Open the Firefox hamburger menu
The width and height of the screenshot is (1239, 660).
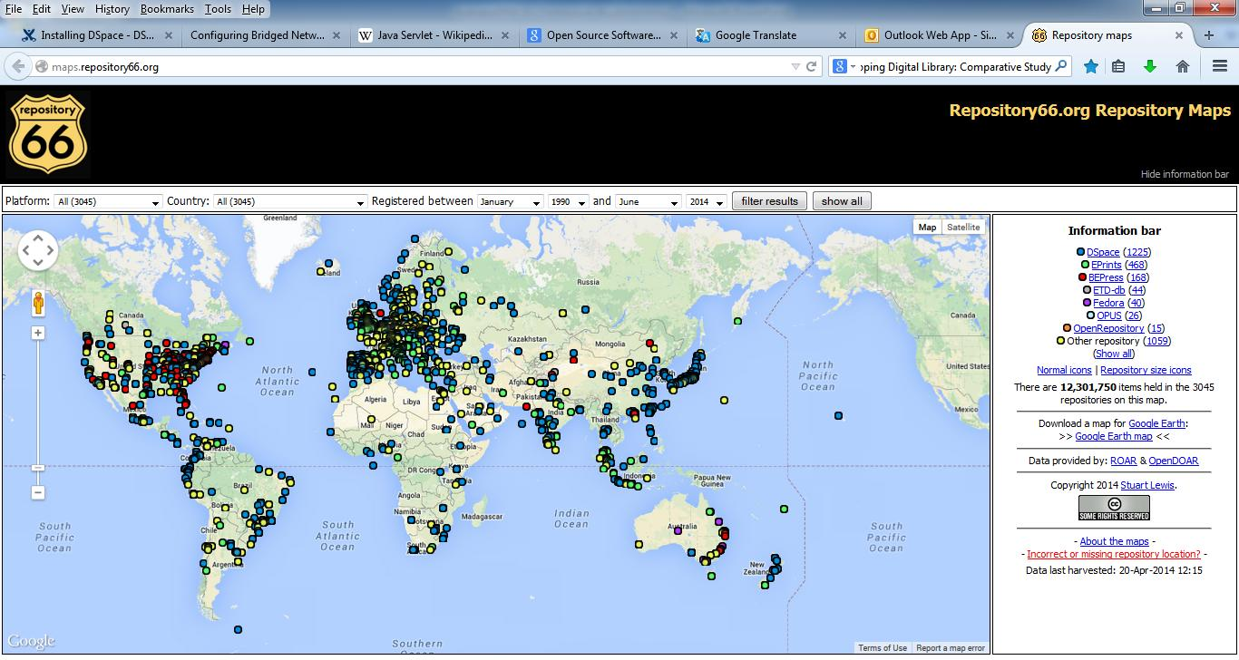coord(1220,66)
